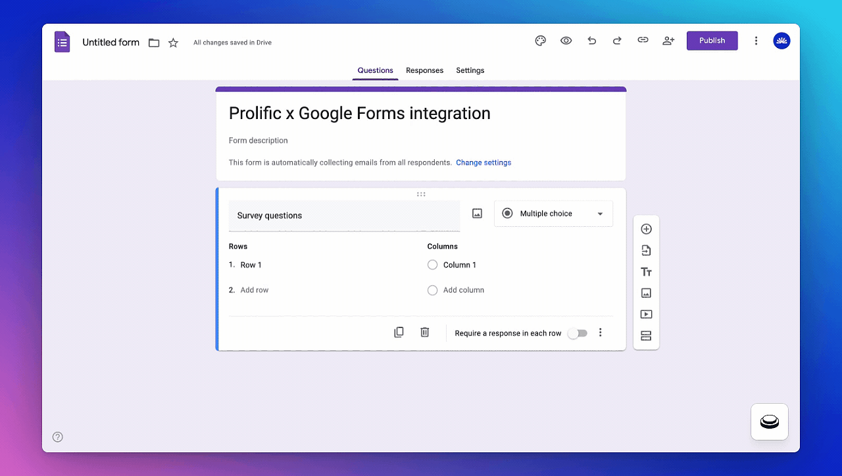Add a new question from the side toolbar

pos(646,229)
